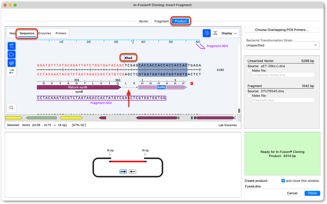Click the DTU76545.dna source text
The width and height of the screenshot is (327, 204).
click(272, 91)
